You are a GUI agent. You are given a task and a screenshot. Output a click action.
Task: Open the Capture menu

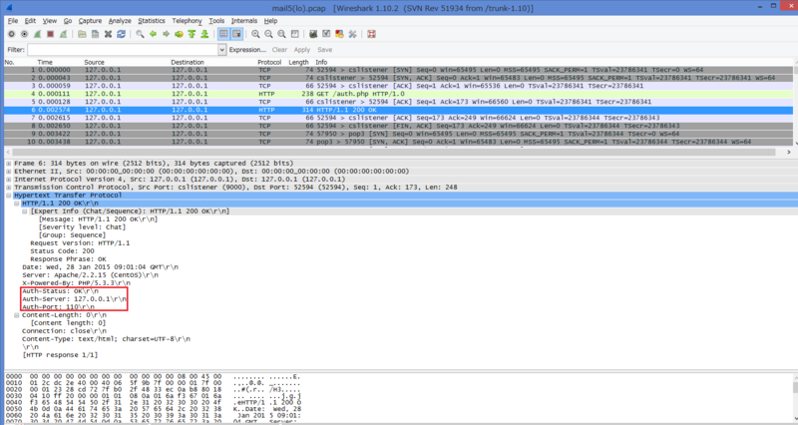[90, 21]
